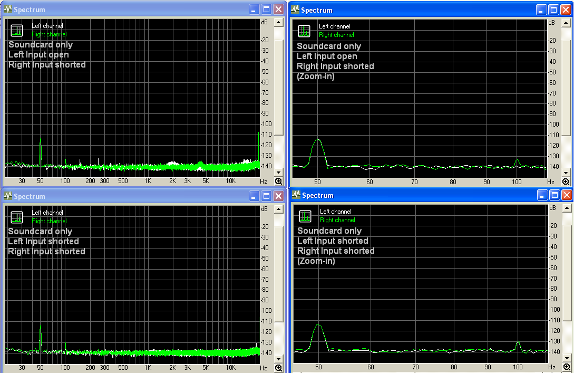Screen dimensions: 574x373
Task: Select 'Left channel' legend in 'Left Input shorted (Zoom-in)' window
Action: click(x=335, y=212)
